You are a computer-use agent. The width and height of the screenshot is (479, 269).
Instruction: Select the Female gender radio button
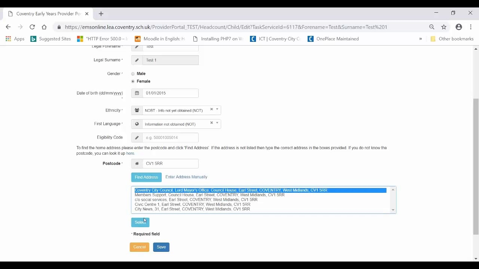tap(133, 81)
